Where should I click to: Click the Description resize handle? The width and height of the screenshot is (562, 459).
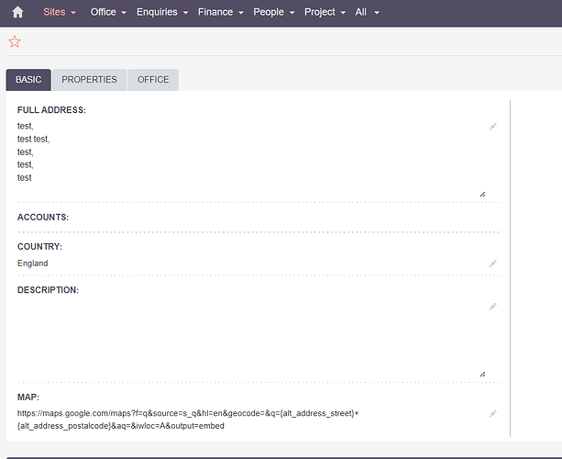point(482,375)
